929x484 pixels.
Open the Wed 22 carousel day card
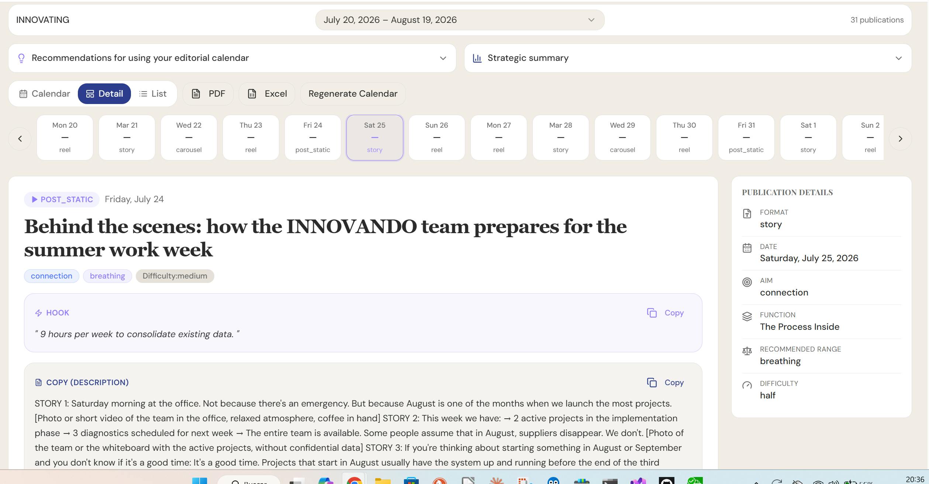click(x=189, y=138)
